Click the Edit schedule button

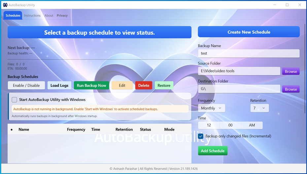click(x=122, y=85)
